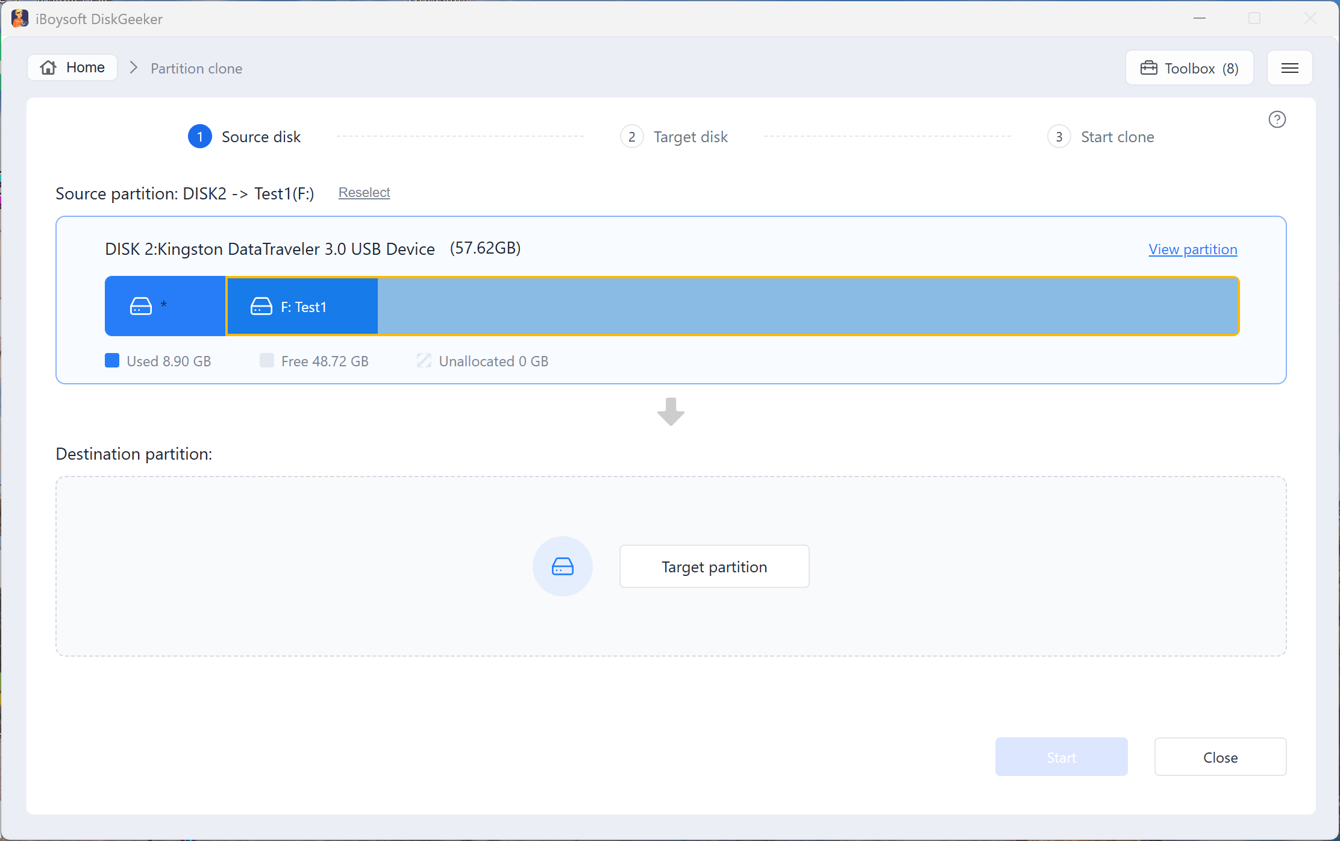Click the Unallocated 0 GB swatch
The height and width of the screenshot is (841, 1340).
424,361
